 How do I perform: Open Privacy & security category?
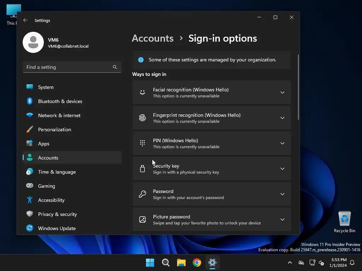point(72,214)
